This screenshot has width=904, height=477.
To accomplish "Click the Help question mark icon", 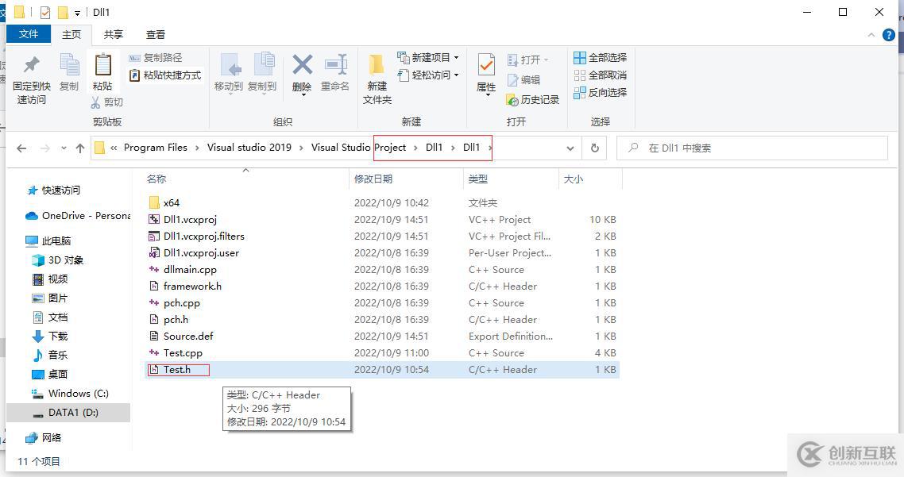I will pyautogui.click(x=889, y=35).
